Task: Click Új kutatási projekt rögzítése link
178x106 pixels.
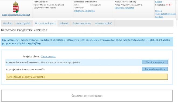Action: point(87,96)
